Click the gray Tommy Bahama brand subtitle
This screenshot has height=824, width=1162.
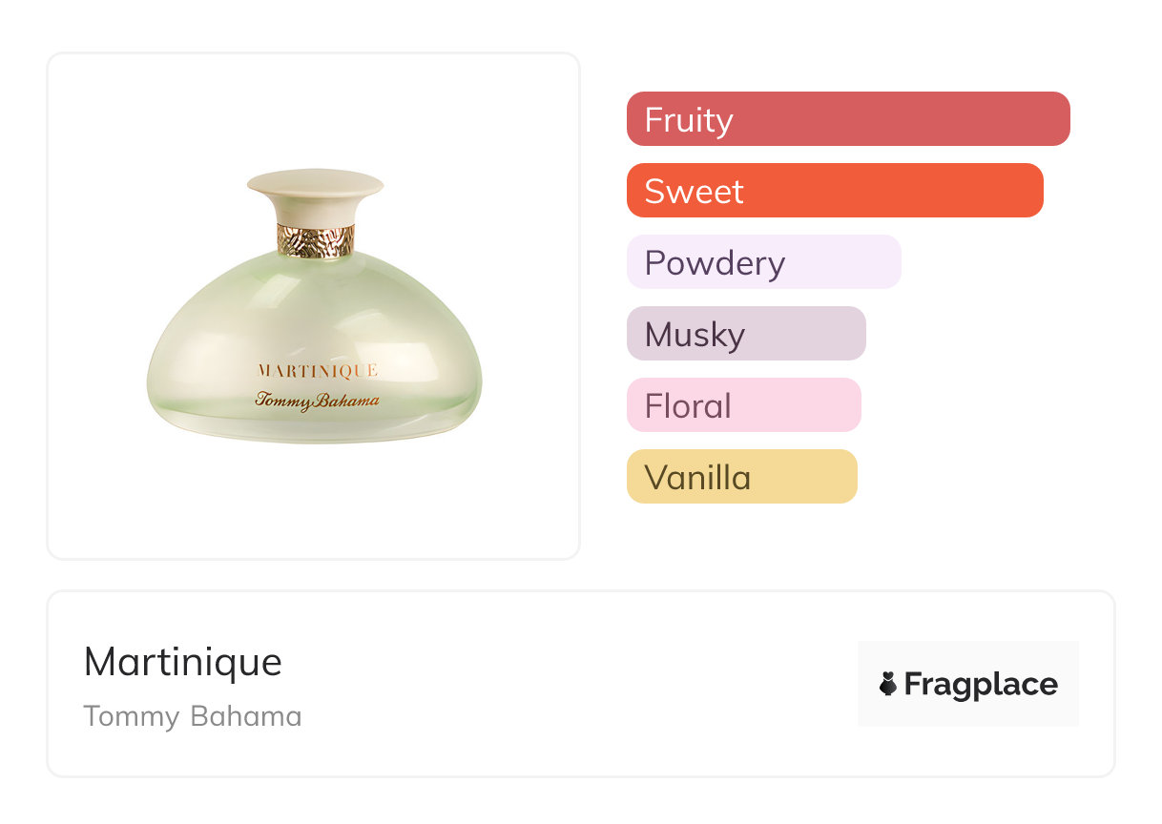[193, 716]
